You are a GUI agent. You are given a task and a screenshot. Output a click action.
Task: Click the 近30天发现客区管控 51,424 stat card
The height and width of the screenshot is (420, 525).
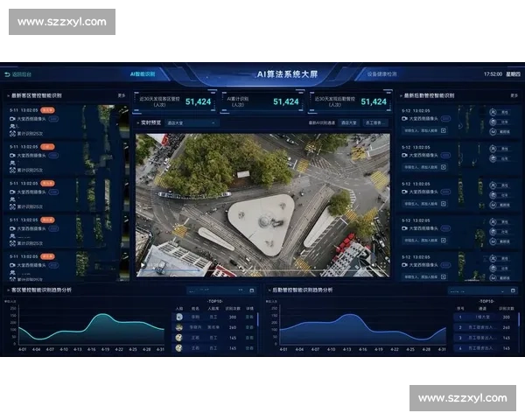pyautogui.click(x=174, y=101)
